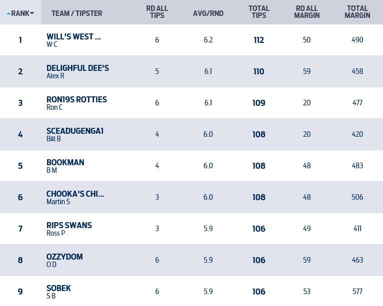The height and width of the screenshot is (306, 383).
Task: Sort by the TEAM / TIPSTER column header
Action: pyautogui.click(x=76, y=13)
